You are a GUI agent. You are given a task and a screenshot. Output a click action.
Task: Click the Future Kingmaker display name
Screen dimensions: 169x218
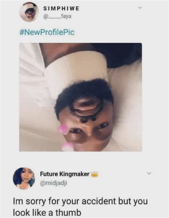[x=65, y=174]
